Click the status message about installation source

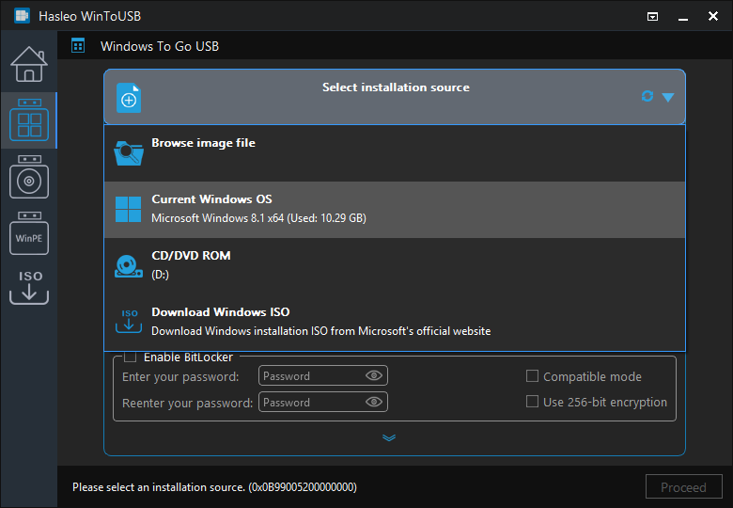click(214, 487)
